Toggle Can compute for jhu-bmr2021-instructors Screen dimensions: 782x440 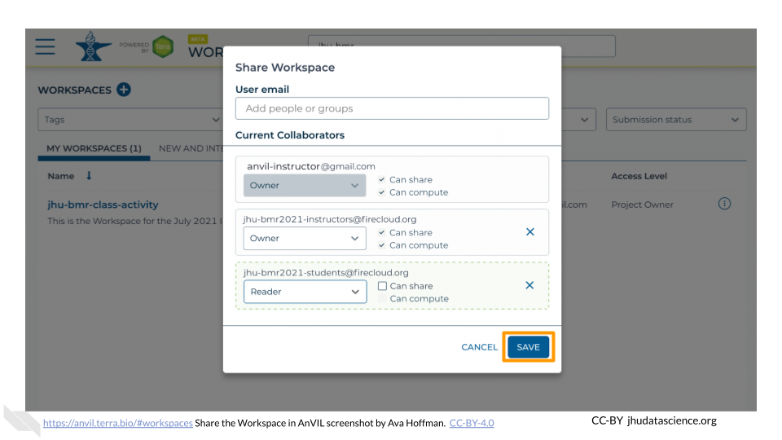[x=381, y=245]
